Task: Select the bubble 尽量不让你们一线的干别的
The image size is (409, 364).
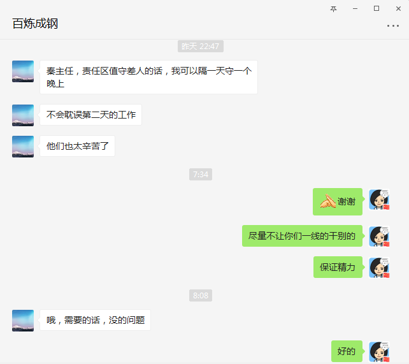Action: coord(302,236)
